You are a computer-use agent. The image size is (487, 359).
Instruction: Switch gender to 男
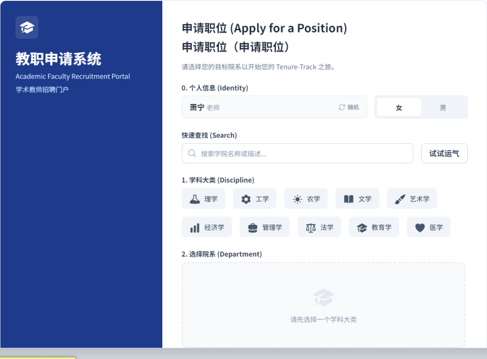point(442,107)
